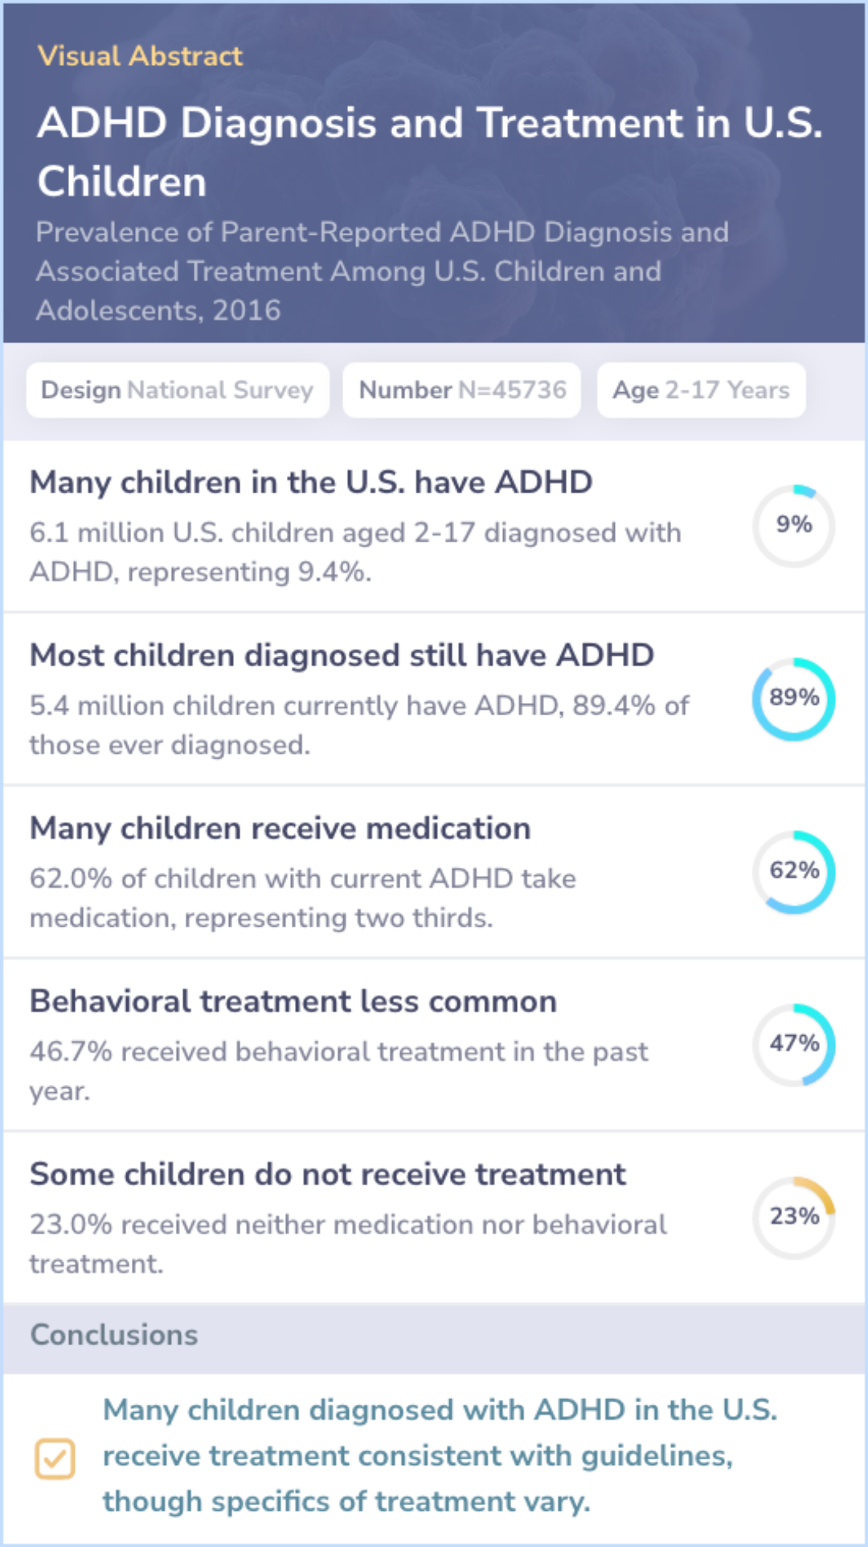Click the 62% medication progress ring

793,871
